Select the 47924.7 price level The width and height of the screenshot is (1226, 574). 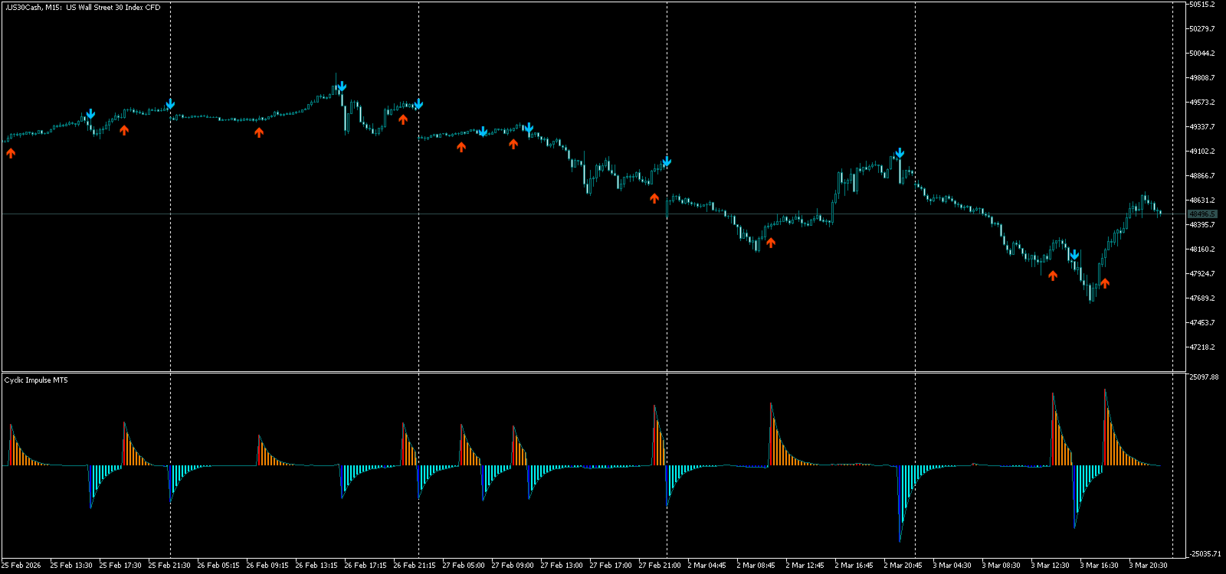tap(1202, 274)
